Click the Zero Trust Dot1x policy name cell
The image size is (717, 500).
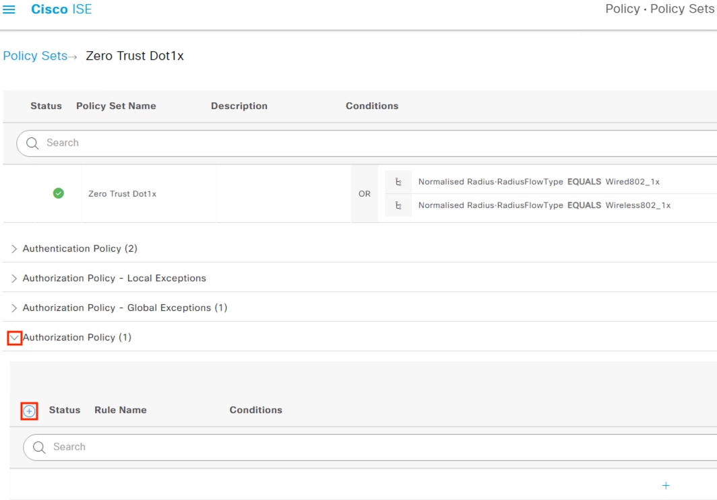[122, 194]
